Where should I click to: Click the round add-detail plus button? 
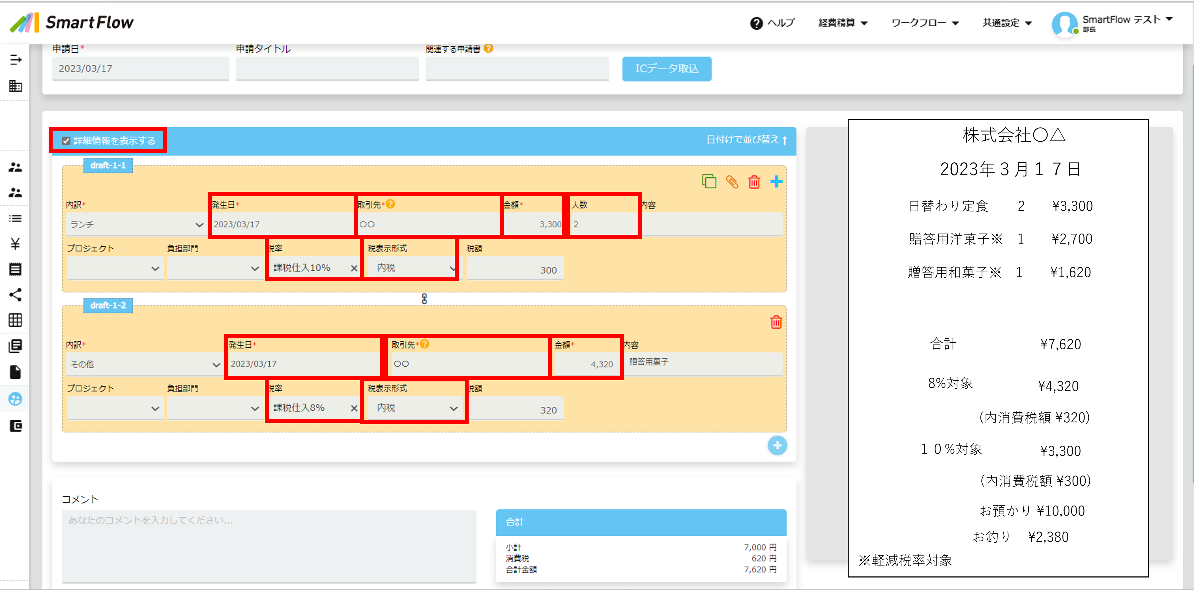click(x=777, y=446)
